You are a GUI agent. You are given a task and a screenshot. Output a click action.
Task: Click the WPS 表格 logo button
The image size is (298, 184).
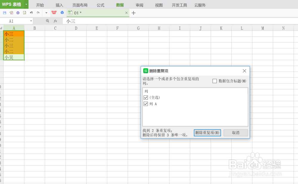[x=12, y=4]
